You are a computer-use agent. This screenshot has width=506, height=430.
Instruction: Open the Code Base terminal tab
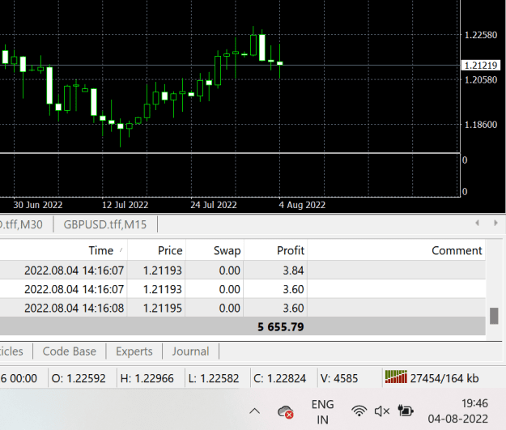(70, 351)
